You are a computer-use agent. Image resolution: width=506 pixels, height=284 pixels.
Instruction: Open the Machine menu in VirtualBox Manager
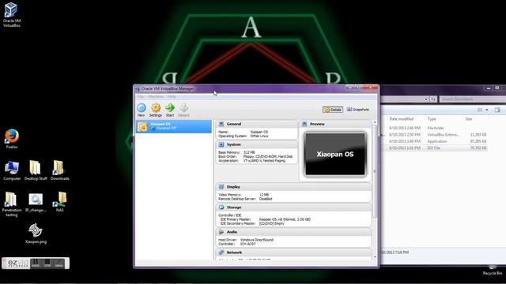tap(156, 96)
